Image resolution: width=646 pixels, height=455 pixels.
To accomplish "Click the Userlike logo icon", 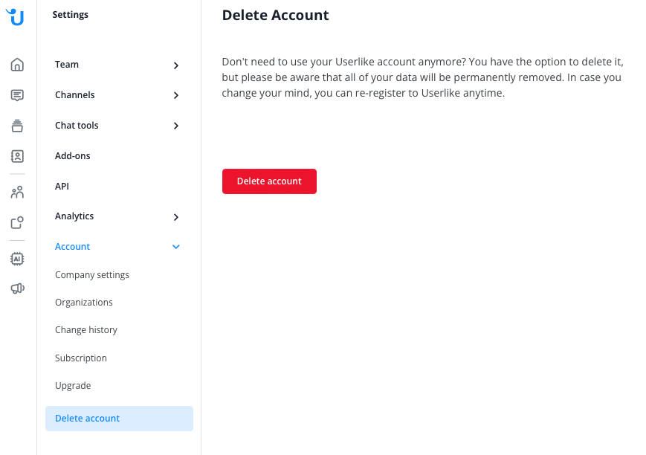I will [16, 16].
